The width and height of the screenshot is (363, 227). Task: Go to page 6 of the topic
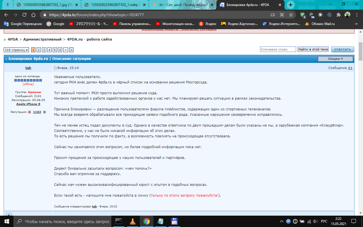[60, 50]
